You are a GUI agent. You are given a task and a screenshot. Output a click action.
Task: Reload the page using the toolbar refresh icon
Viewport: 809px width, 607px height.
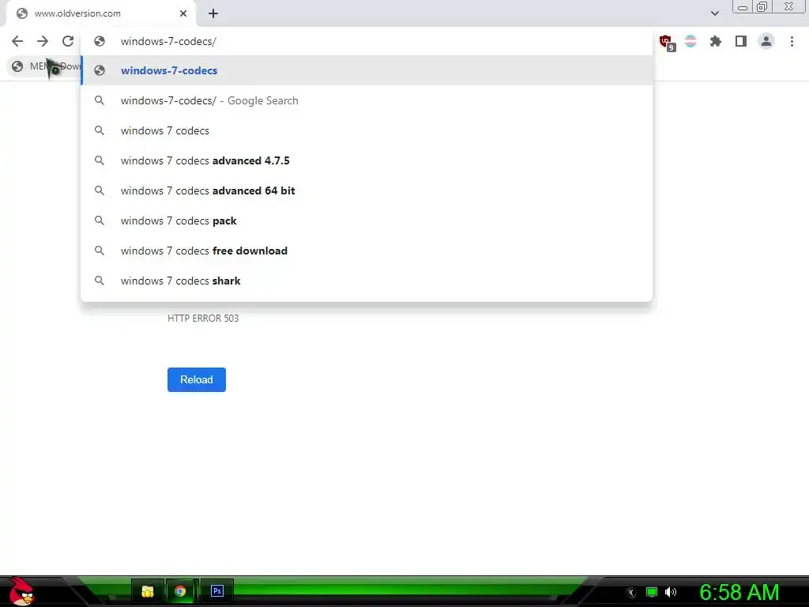[68, 41]
